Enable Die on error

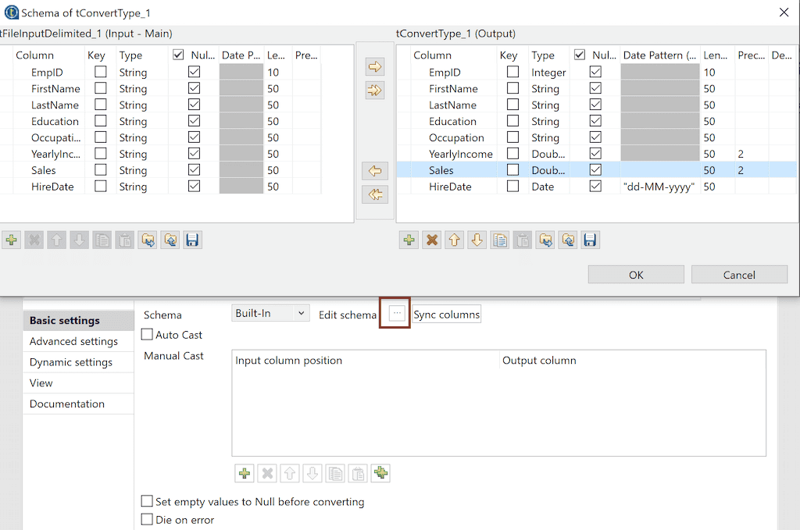[147, 519]
